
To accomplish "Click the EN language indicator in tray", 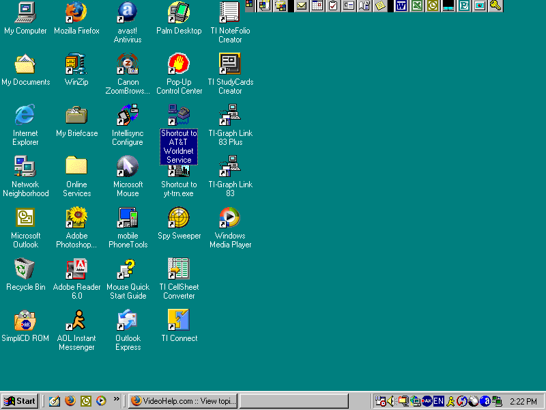I will click(x=438, y=401).
